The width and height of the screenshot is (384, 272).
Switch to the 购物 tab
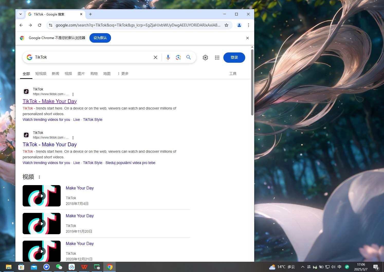tap(94, 74)
